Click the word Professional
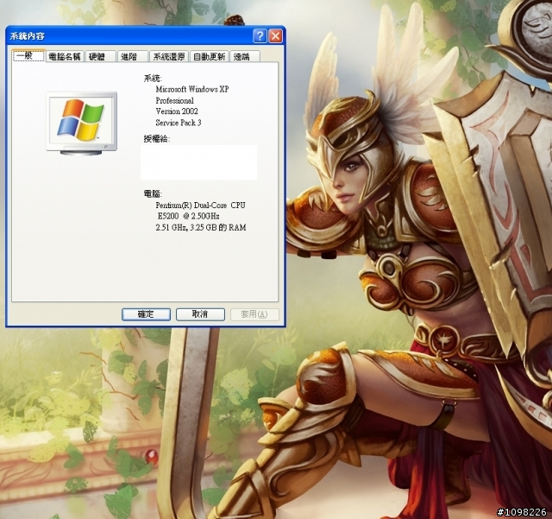The width and height of the screenshot is (552, 519). coord(174,100)
